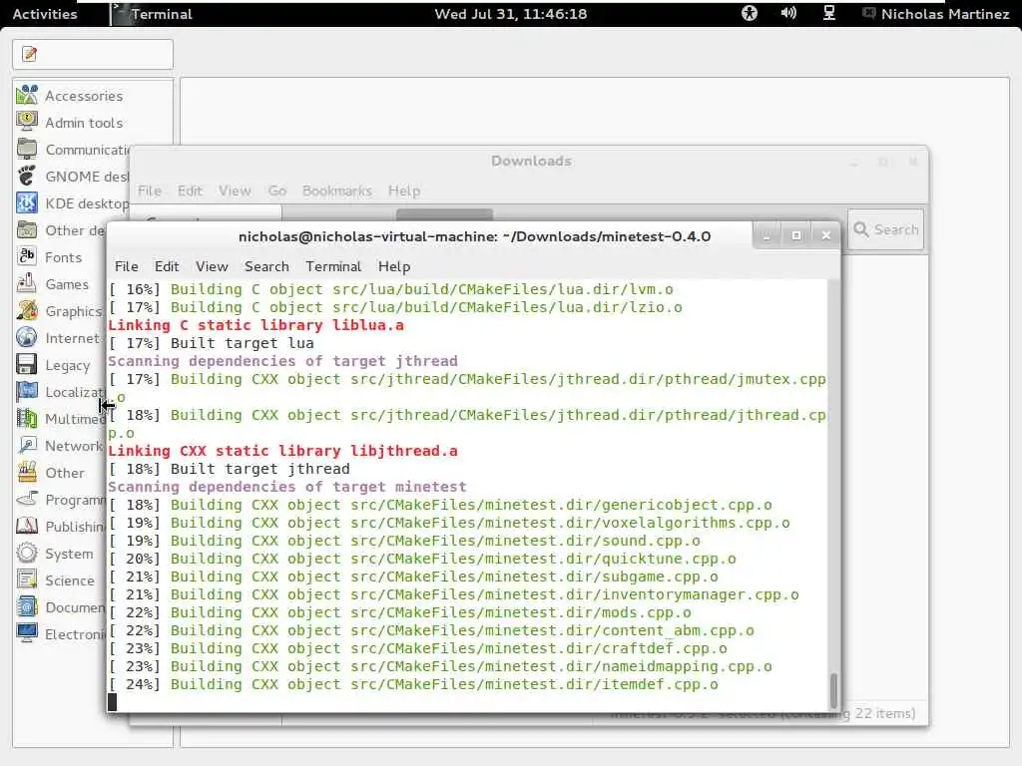
Task: Open Help menu in Downloads window
Action: tap(404, 191)
